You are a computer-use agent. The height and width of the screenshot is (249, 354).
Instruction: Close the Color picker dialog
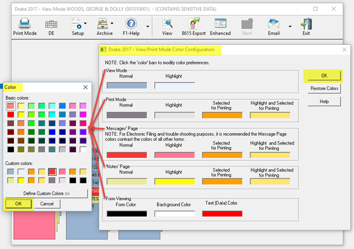pyautogui.click(x=85, y=87)
